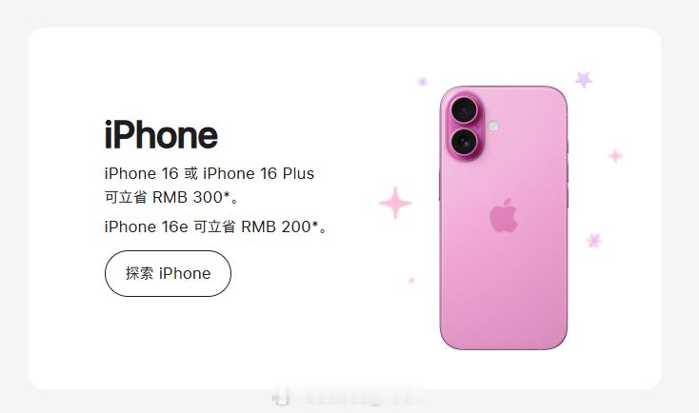Click the upper camera lens on the phone
Viewport: 699px width, 413px height.
coord(465,109)
